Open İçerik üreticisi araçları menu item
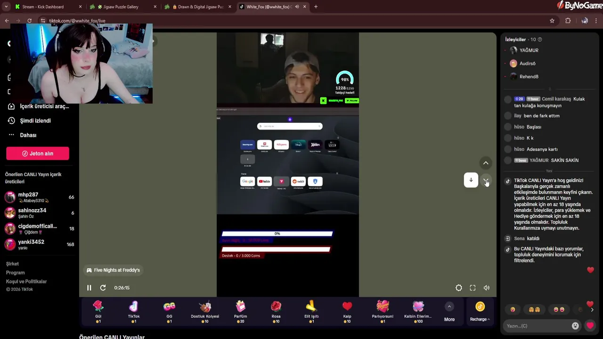Viewport: 603px width, 339px height. tap(39, 106)
